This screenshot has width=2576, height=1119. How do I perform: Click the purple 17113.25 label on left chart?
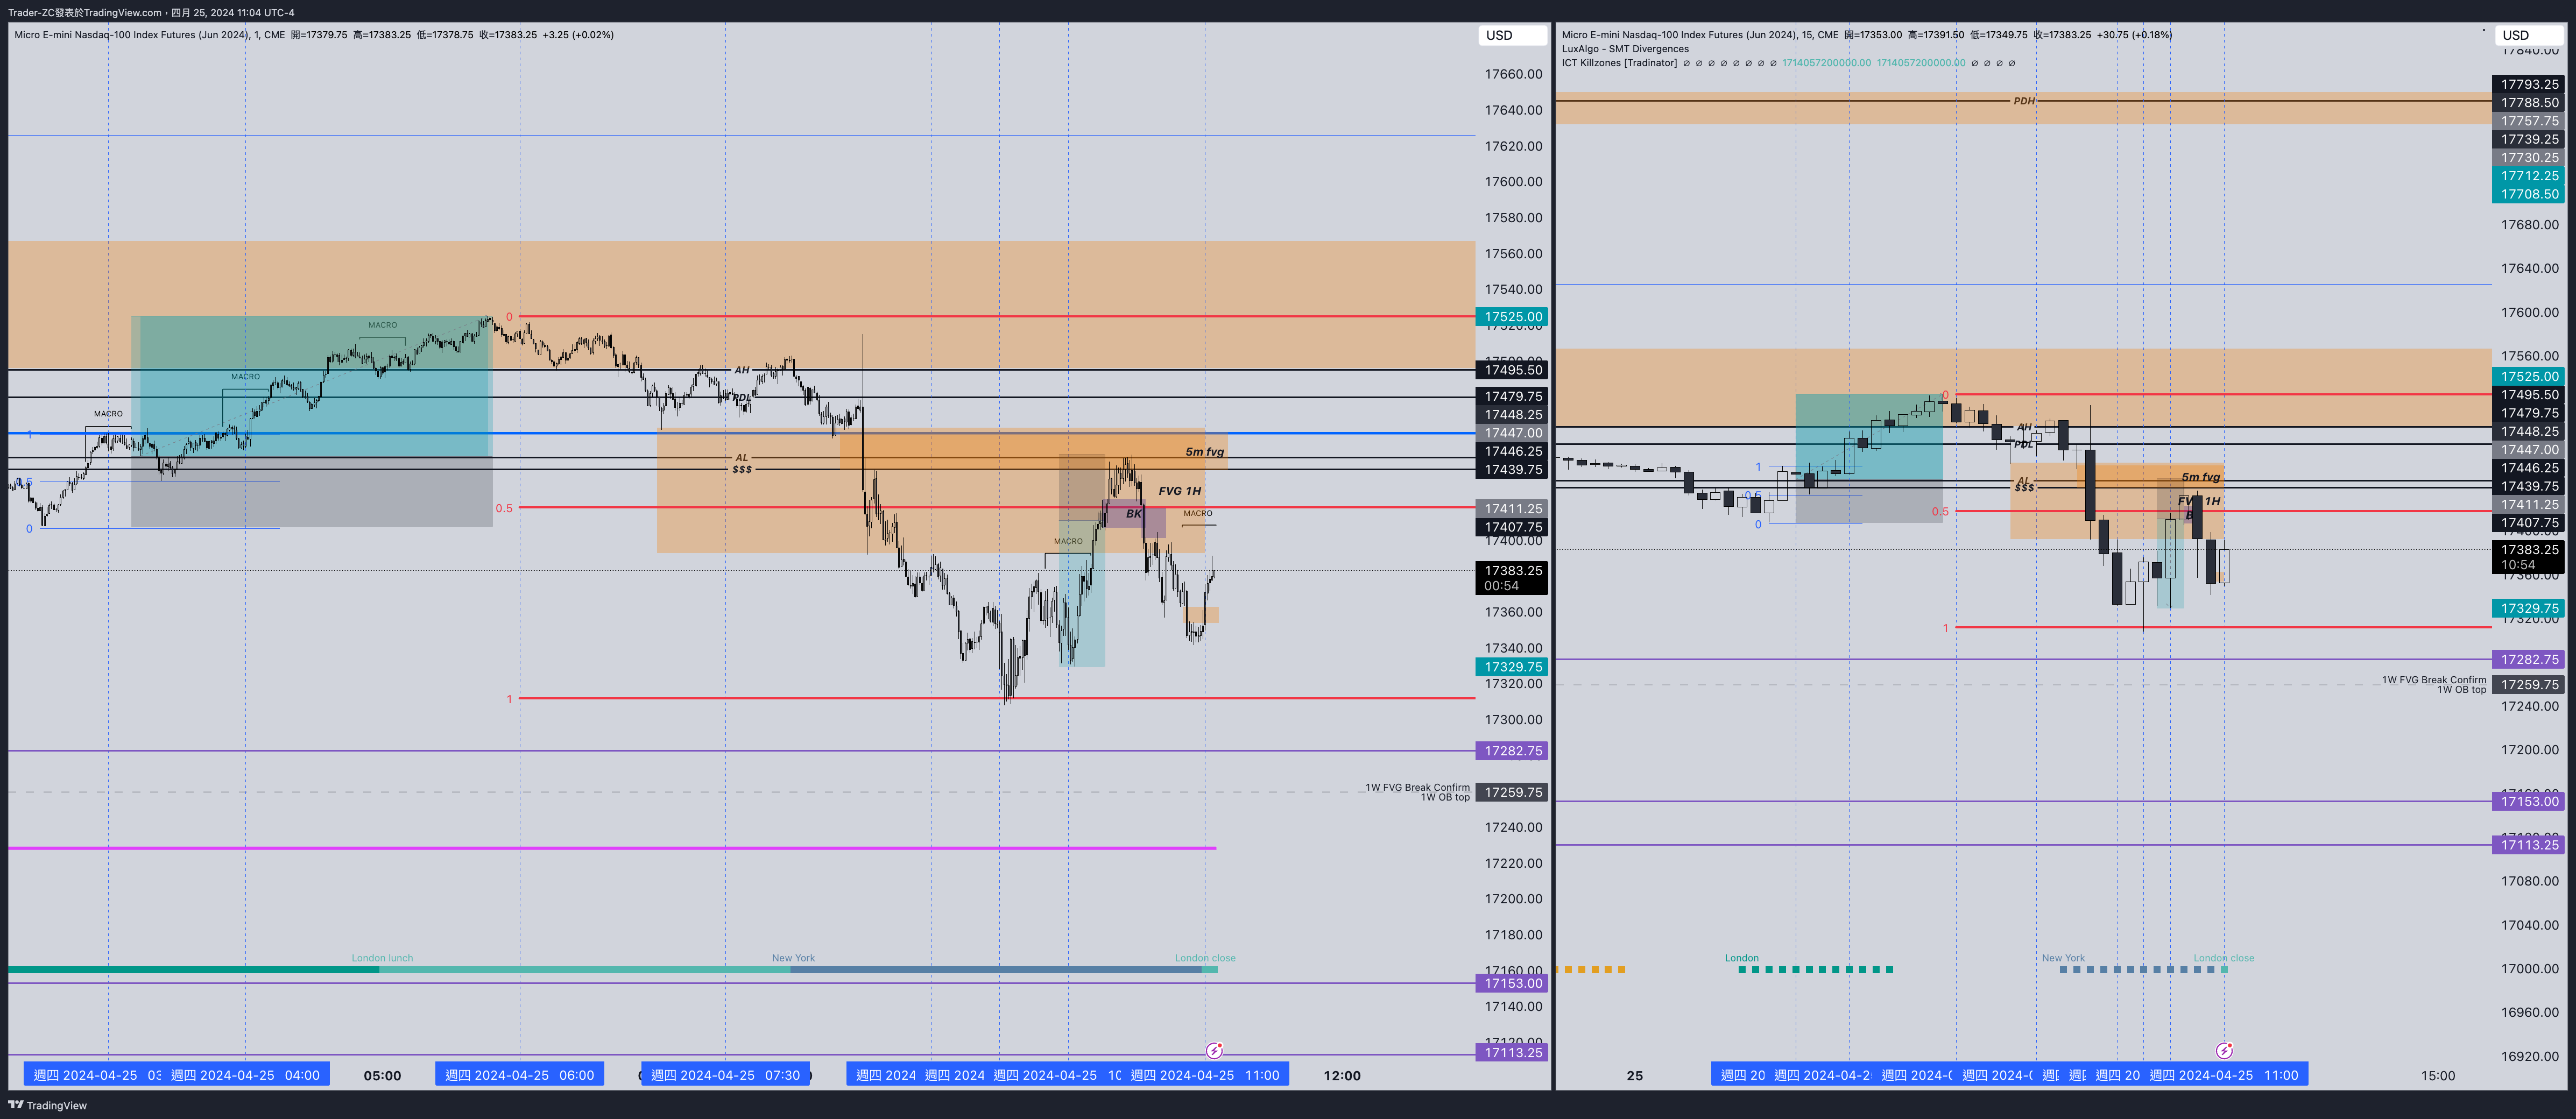(1512, 1052)
